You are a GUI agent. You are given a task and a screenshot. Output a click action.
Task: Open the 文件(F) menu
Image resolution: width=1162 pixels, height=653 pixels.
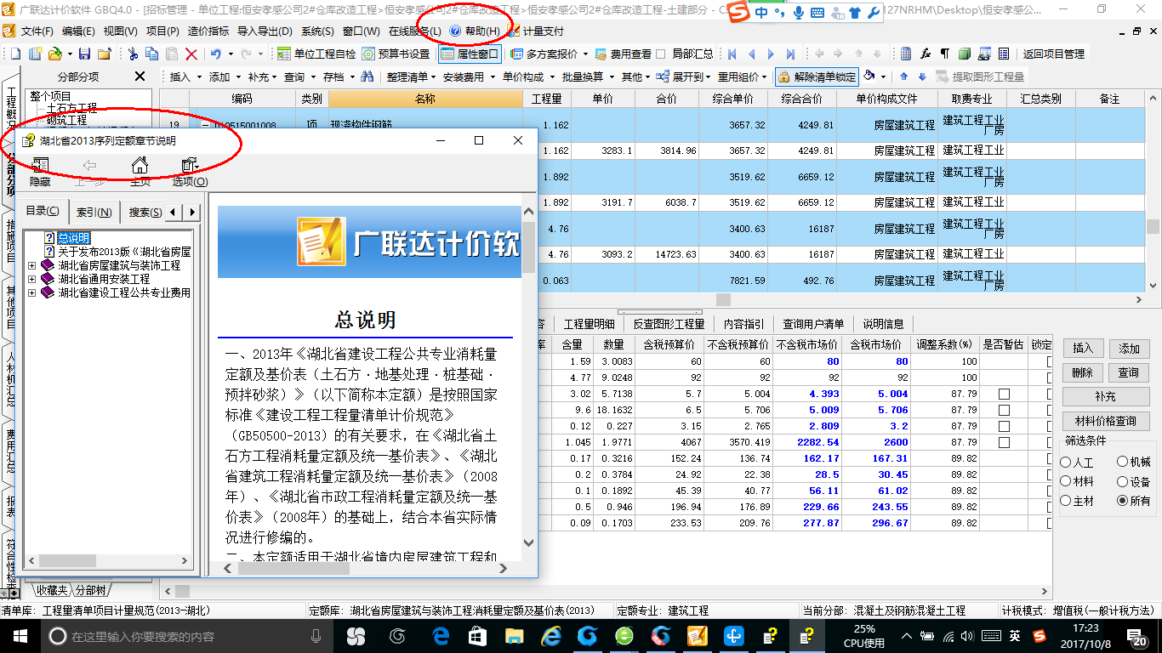pyautogui.click(x=37, y=31)
